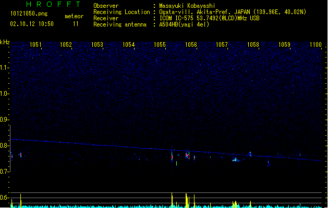This screenshot has width=328, height=208.
Task: Click the A504HB(yagi 4el) antenna text
Action: click(x=184, y=24)
